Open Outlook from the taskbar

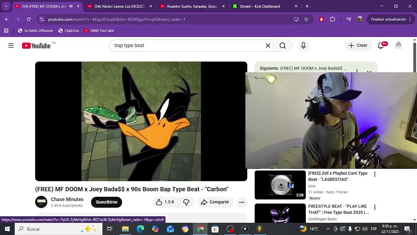click(x=170, y=229)
